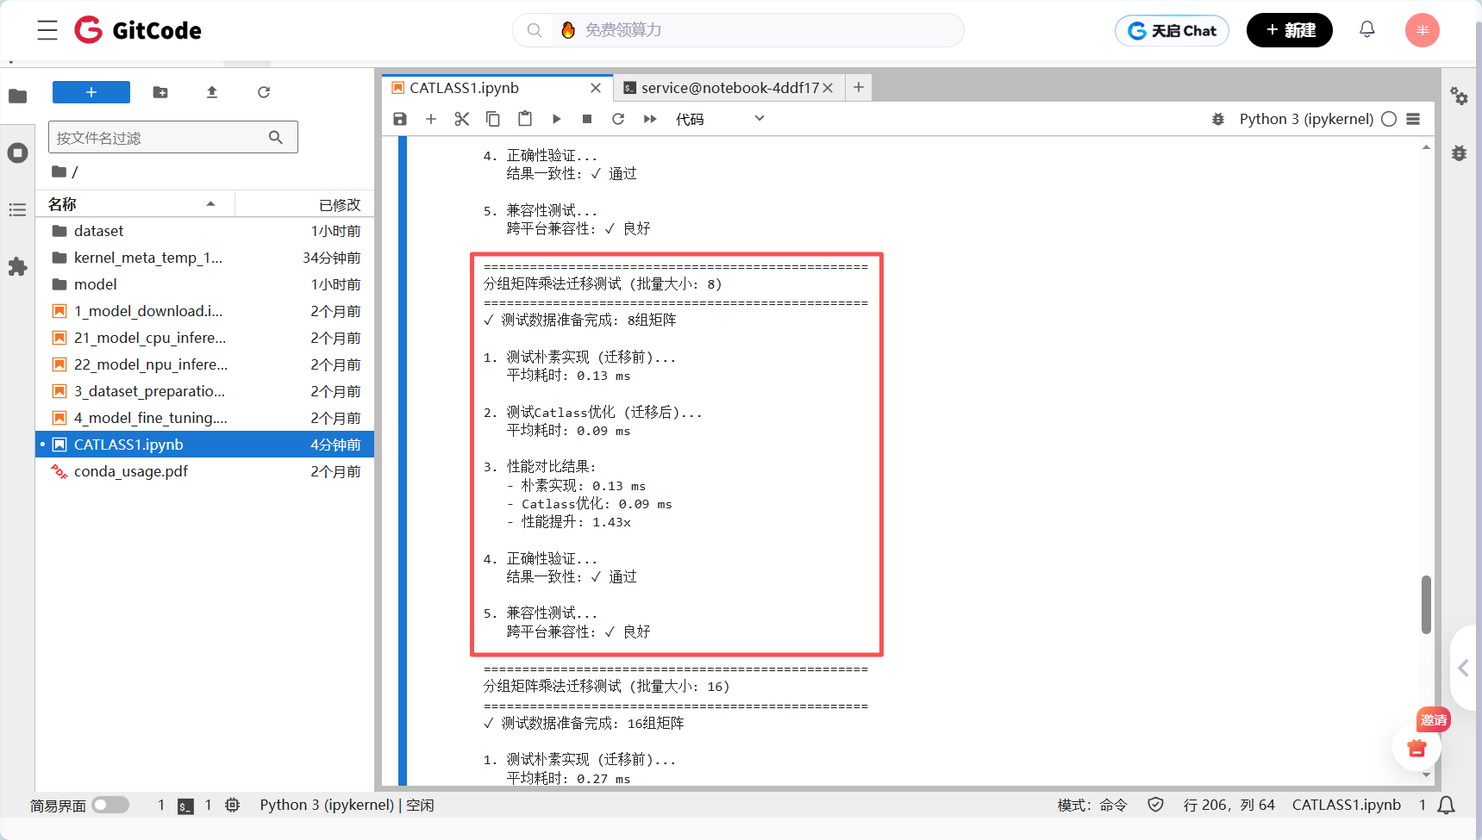Select conda_usage.pdf file
The height and width of the screenshot is (840, 1482).
[x=204, y=471]
